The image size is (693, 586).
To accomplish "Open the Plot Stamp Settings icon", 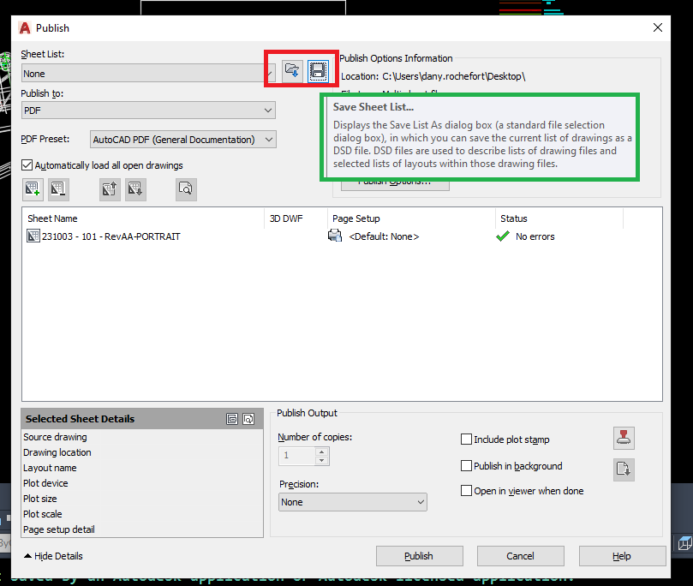I will [624, 438].
